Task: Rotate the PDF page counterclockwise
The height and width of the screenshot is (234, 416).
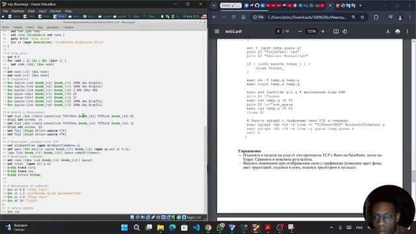Action: tap(344, 31)
